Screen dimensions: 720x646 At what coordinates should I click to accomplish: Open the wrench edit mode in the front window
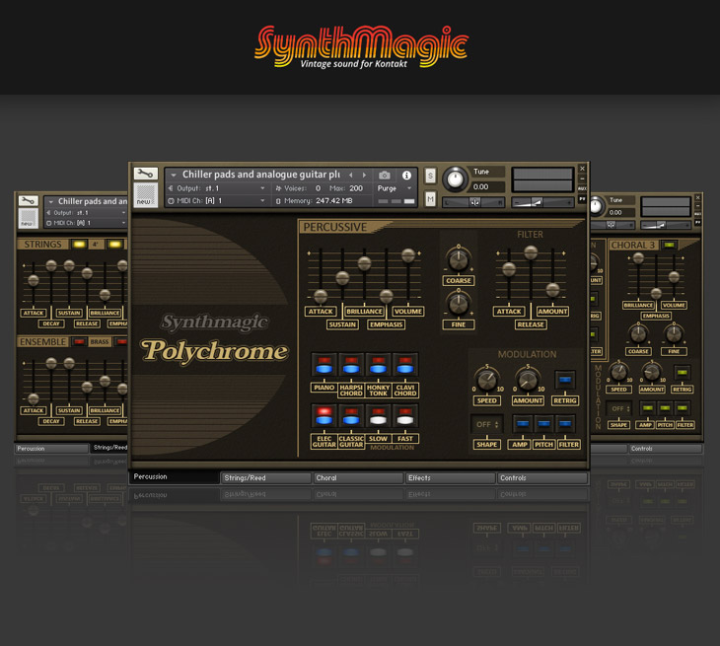[x=146, y=174]
